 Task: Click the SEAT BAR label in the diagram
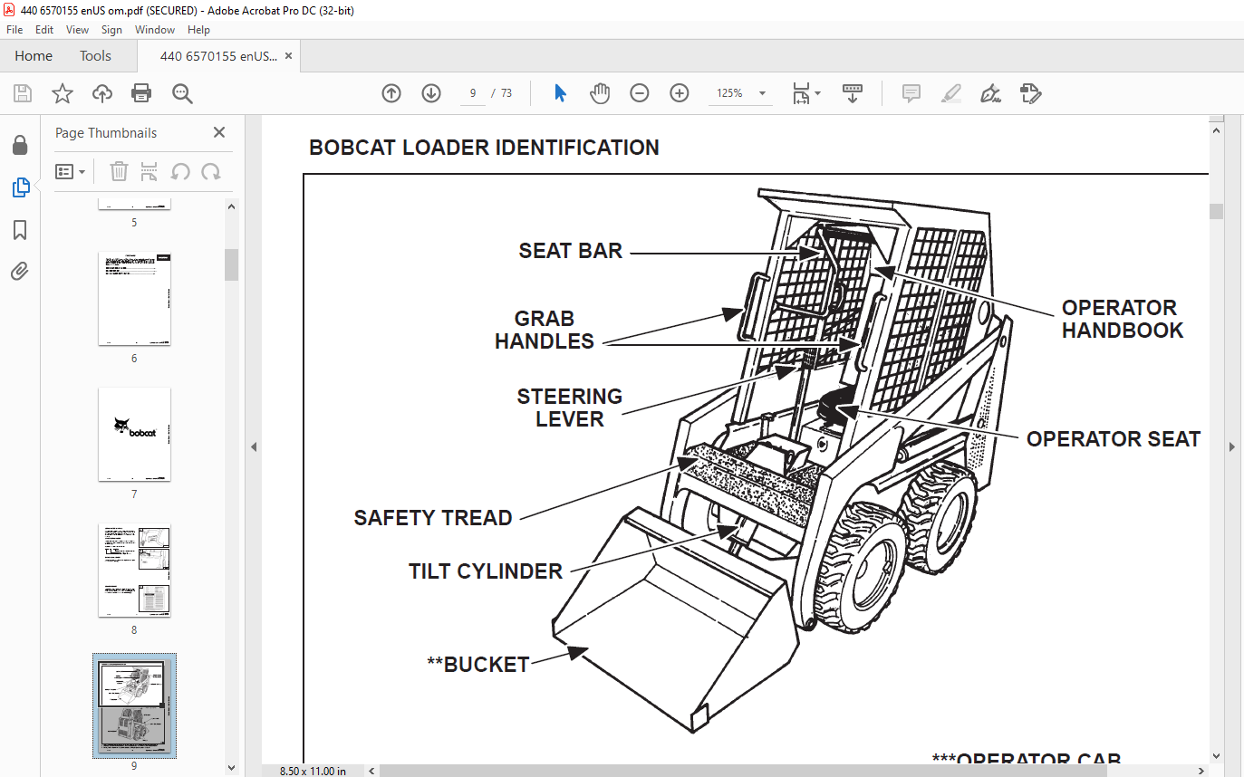(x=571, y=251)
